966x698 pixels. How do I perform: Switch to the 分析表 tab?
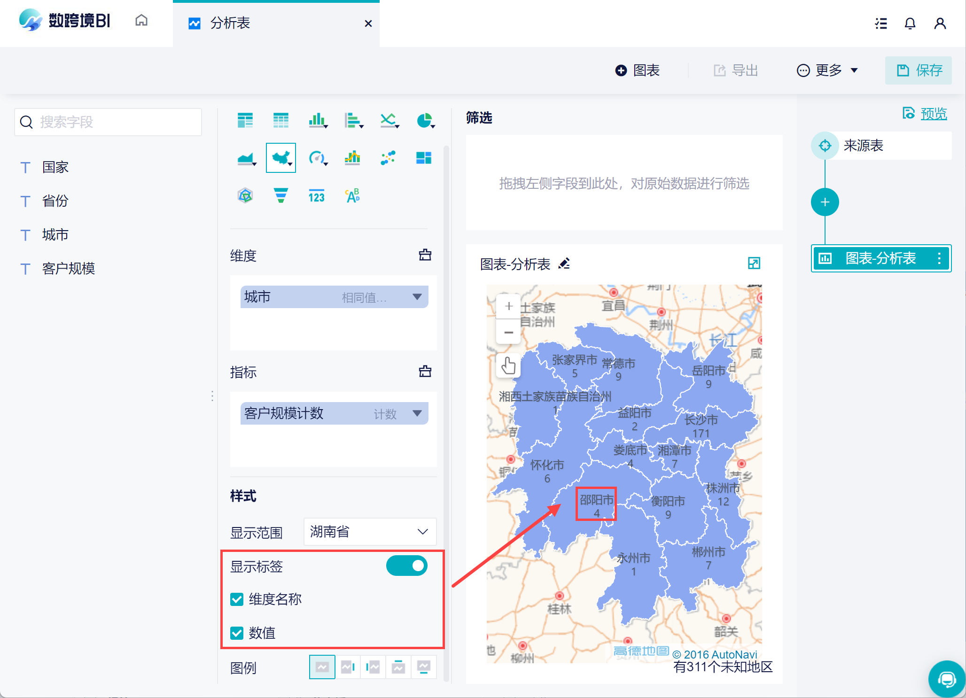pos(230,23)
